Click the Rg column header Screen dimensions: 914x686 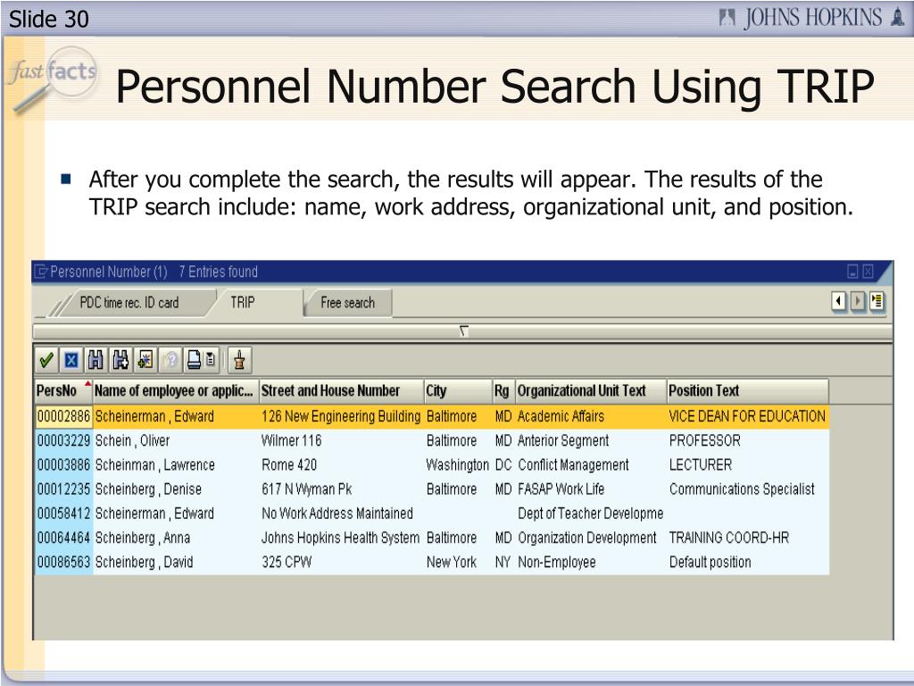click(x=503, y=391)
